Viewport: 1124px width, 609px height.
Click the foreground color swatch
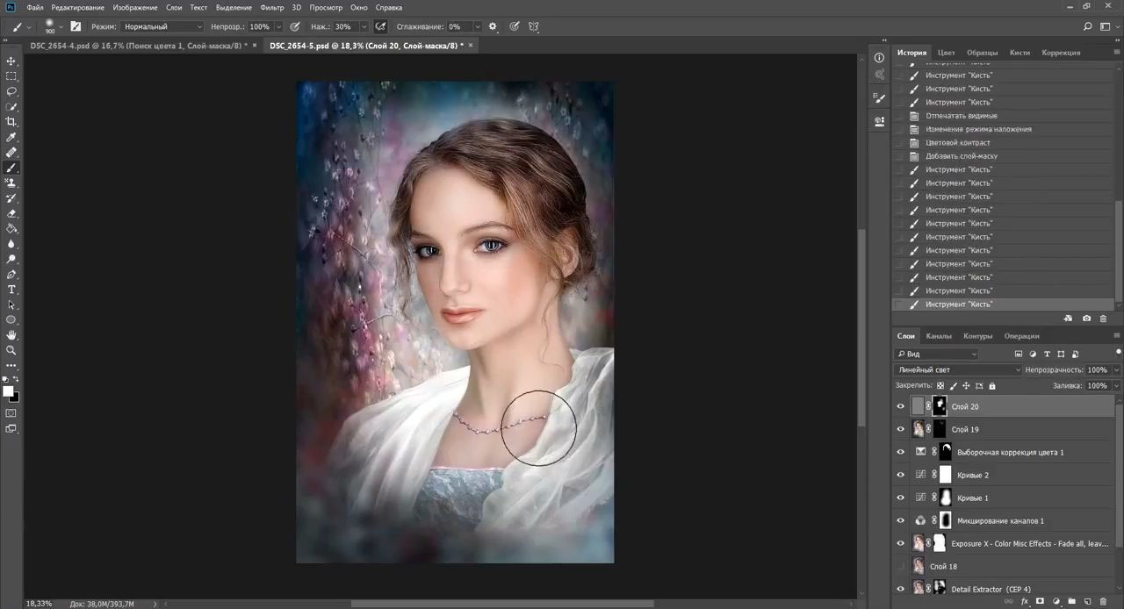pyautogui.click(x=8, y=390)
